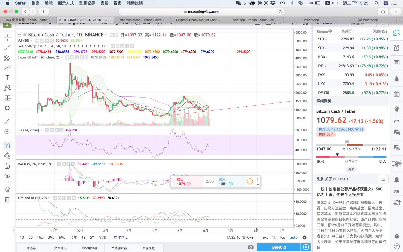This screenshot has height=252, width=403.
Task: Open the 策略测试器 bottom tab
Action: 119,248
